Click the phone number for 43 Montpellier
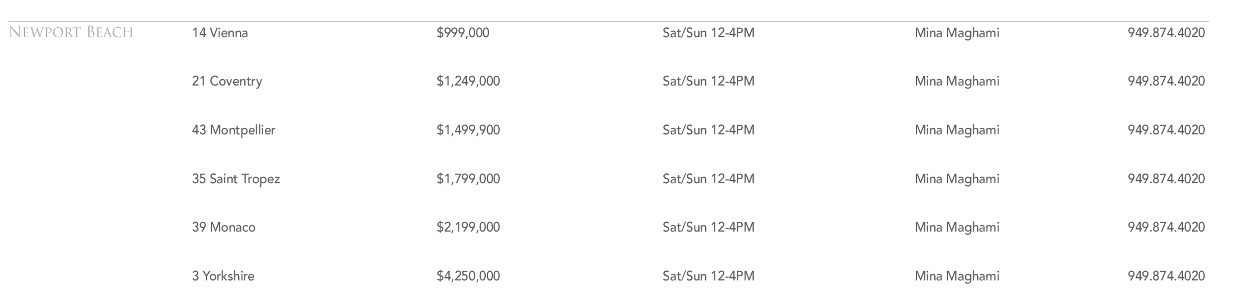This screenshot has height=291, width=1242. [1166, 130]
